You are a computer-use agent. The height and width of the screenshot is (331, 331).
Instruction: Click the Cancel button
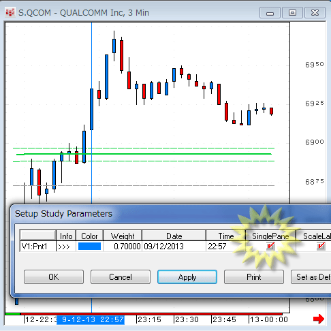(121, 277)
